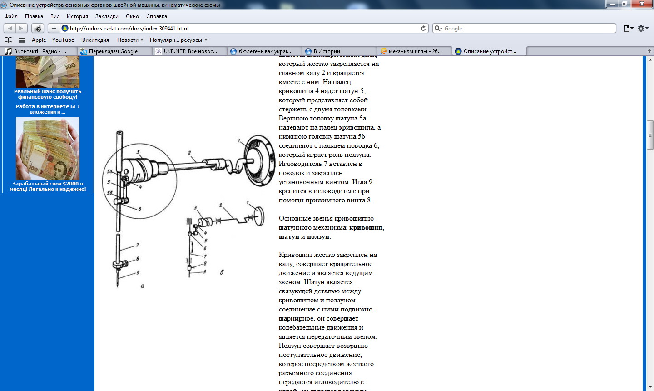Open the settings gear menu
This screenshot has width=654, height=391.
[643, 28]
